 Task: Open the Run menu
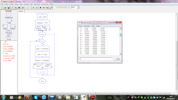coord(21,4)
